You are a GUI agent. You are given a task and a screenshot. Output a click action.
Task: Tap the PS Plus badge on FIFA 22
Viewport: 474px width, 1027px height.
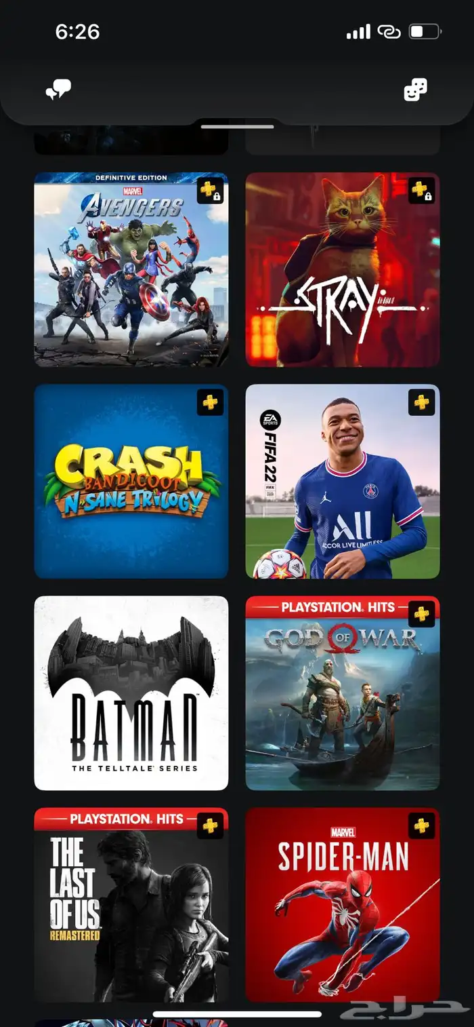point(422,402)
